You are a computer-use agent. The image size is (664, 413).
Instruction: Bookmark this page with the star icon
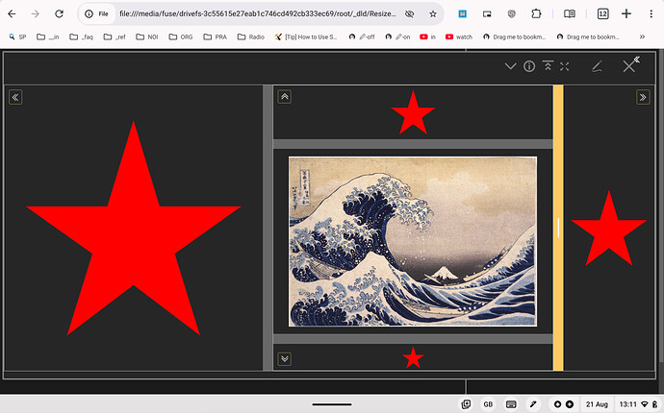[x=433, y=14]
